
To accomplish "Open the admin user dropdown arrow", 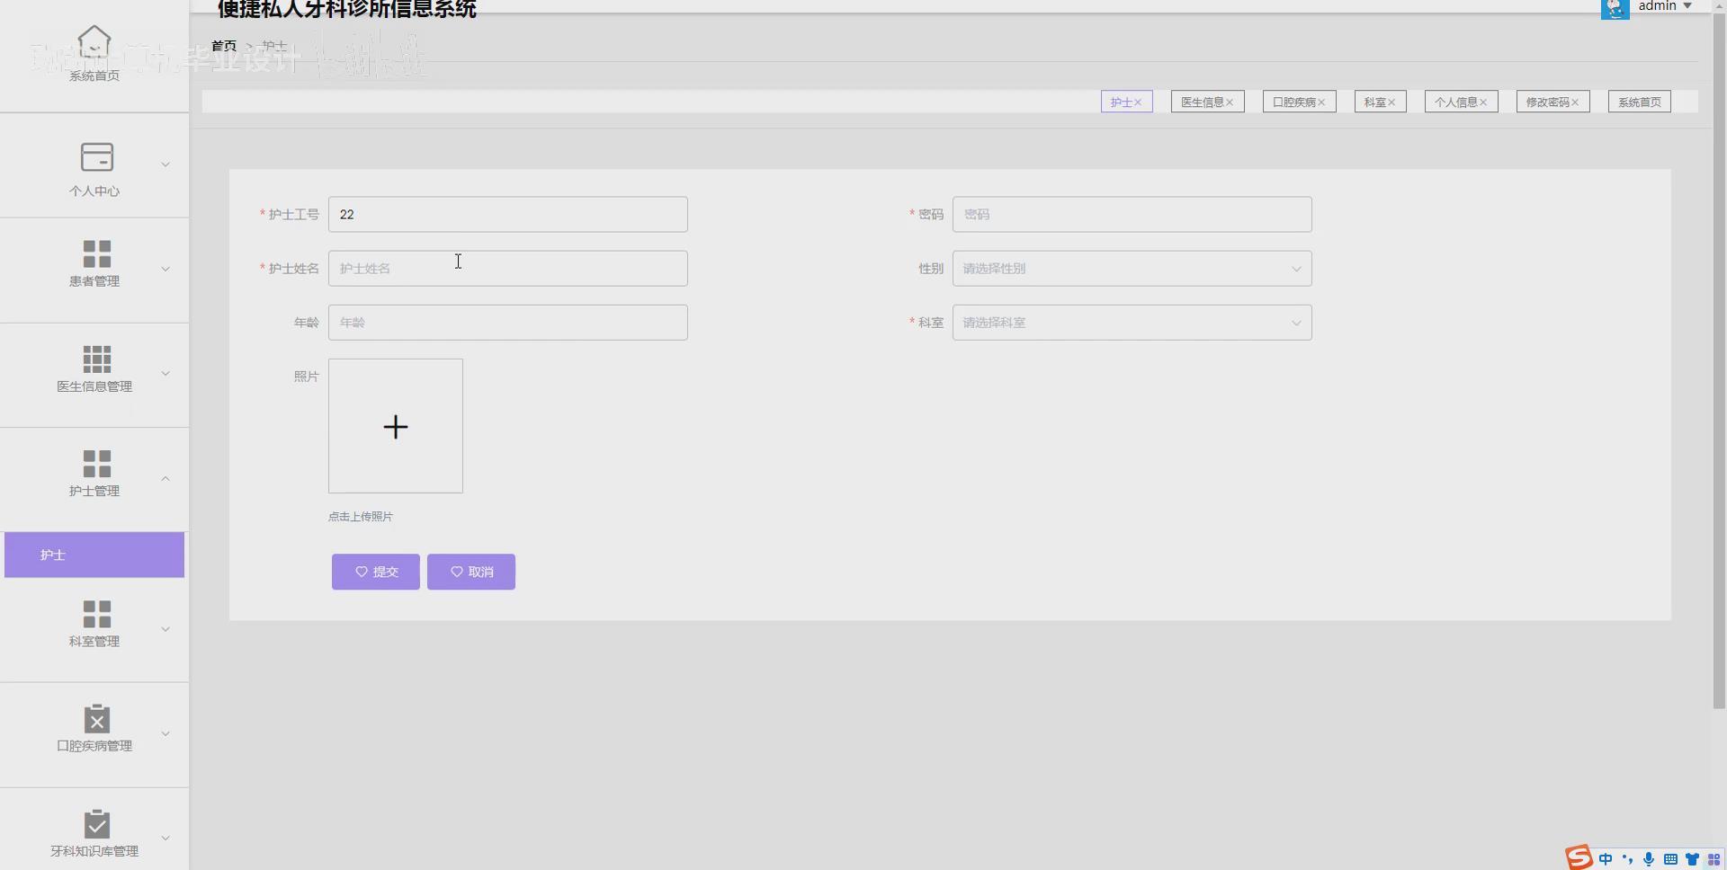I will point(1687,6).
